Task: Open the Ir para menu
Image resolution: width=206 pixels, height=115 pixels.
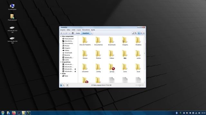Action: pyautogui.click(x=79, y=30)
